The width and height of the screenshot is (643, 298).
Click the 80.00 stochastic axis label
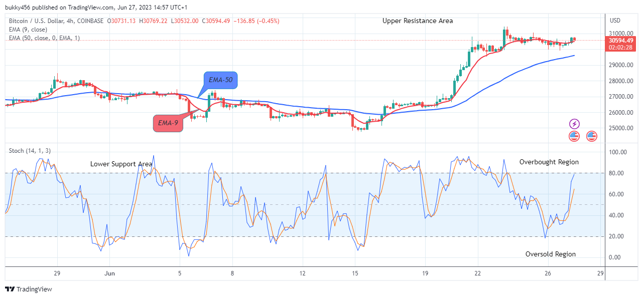click(617, 173)
